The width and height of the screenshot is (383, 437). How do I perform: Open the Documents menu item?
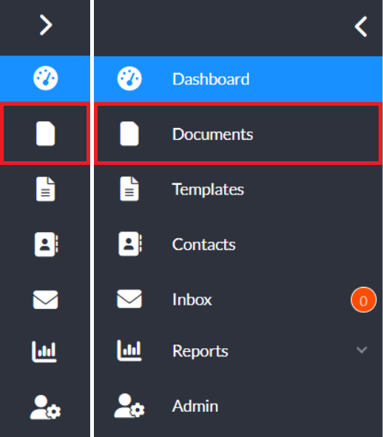pos(238,134)
